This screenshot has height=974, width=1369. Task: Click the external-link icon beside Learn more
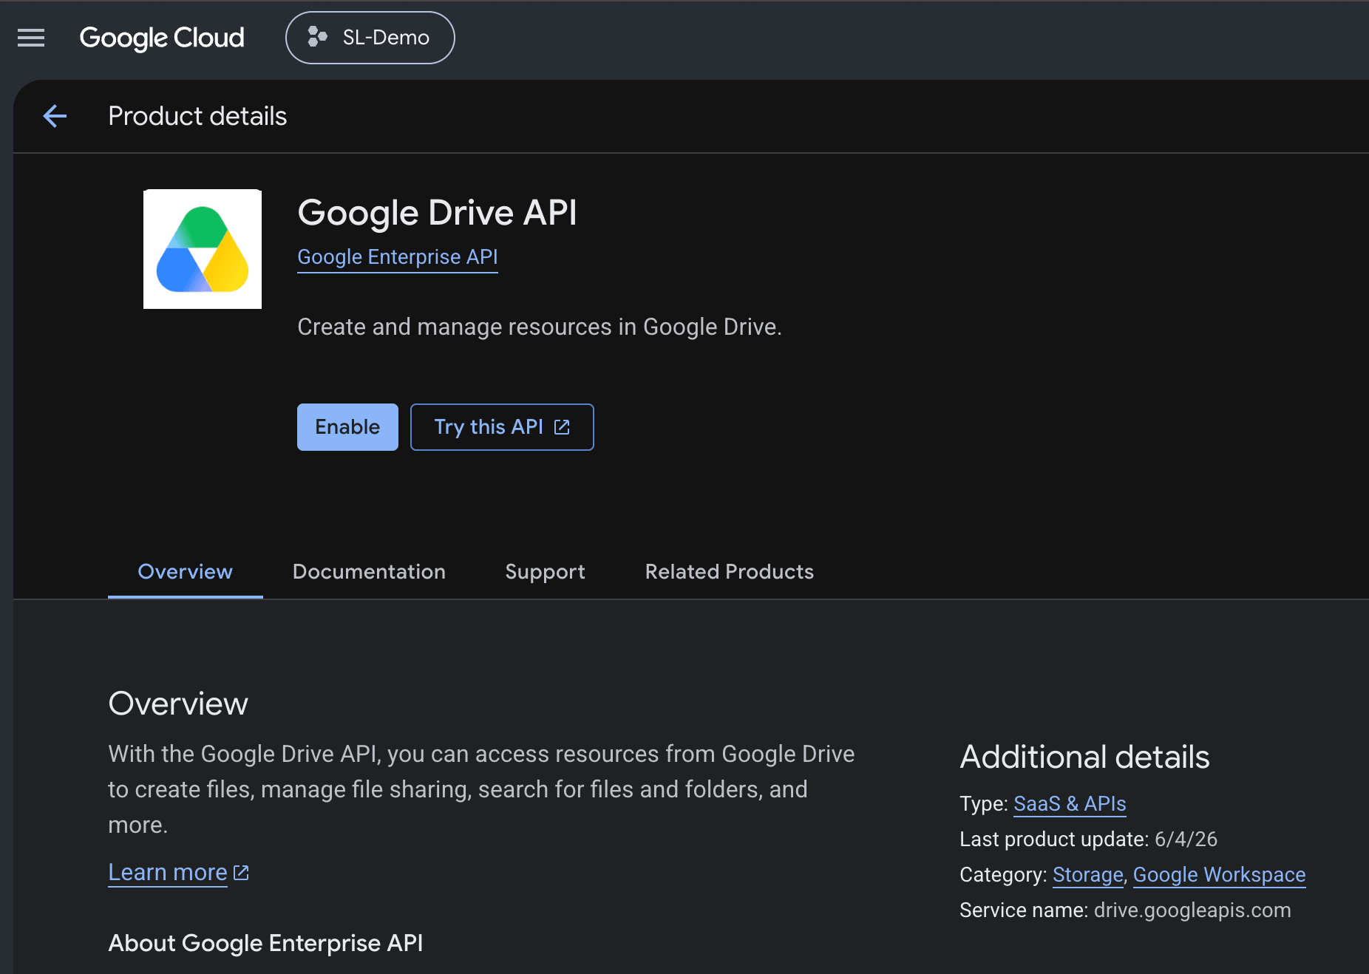coord(241,873)
